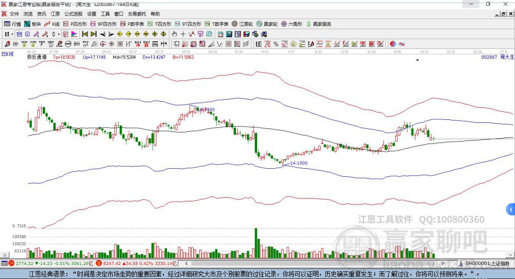515x279 pixels.
Task: Open the 9T四方形 tool
Action: [188, 24]
